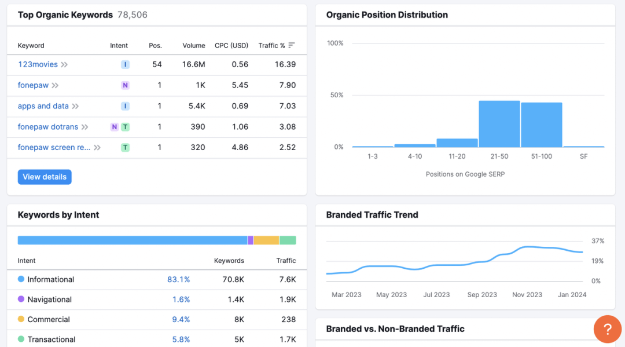
Task: Open the View details button
Action: (x=45, y=177)
